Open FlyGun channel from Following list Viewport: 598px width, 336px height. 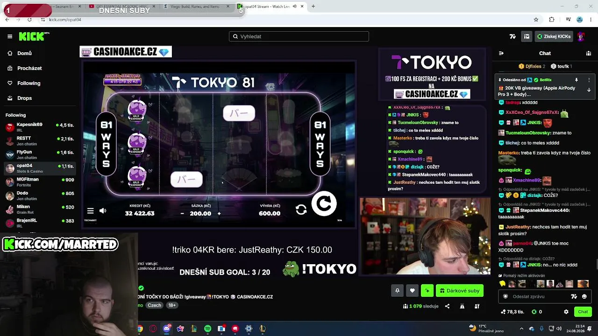[x=40, y=154]
